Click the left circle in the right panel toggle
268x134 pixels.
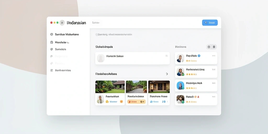click(x=209, y=47)
